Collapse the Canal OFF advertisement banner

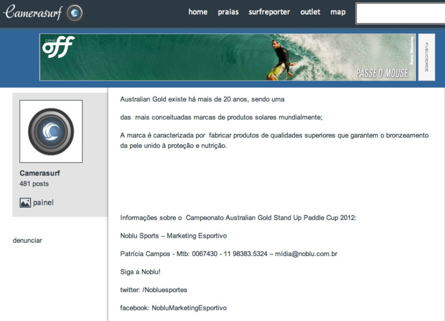pos(426,56)
